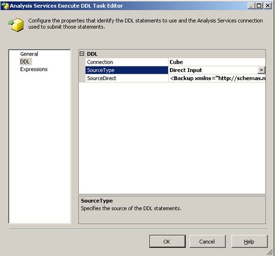Image resolution: width=275 pixels, height=256 pixels.
Task: Click the Cancel button
Action: [x=207, y=241]
